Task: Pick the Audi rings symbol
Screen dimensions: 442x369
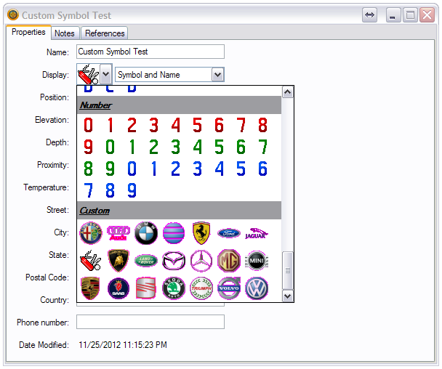Action: pos(118,233)
